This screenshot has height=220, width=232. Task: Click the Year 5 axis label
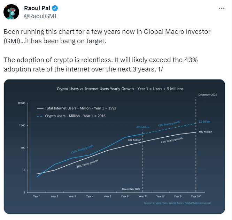point(108,197)
